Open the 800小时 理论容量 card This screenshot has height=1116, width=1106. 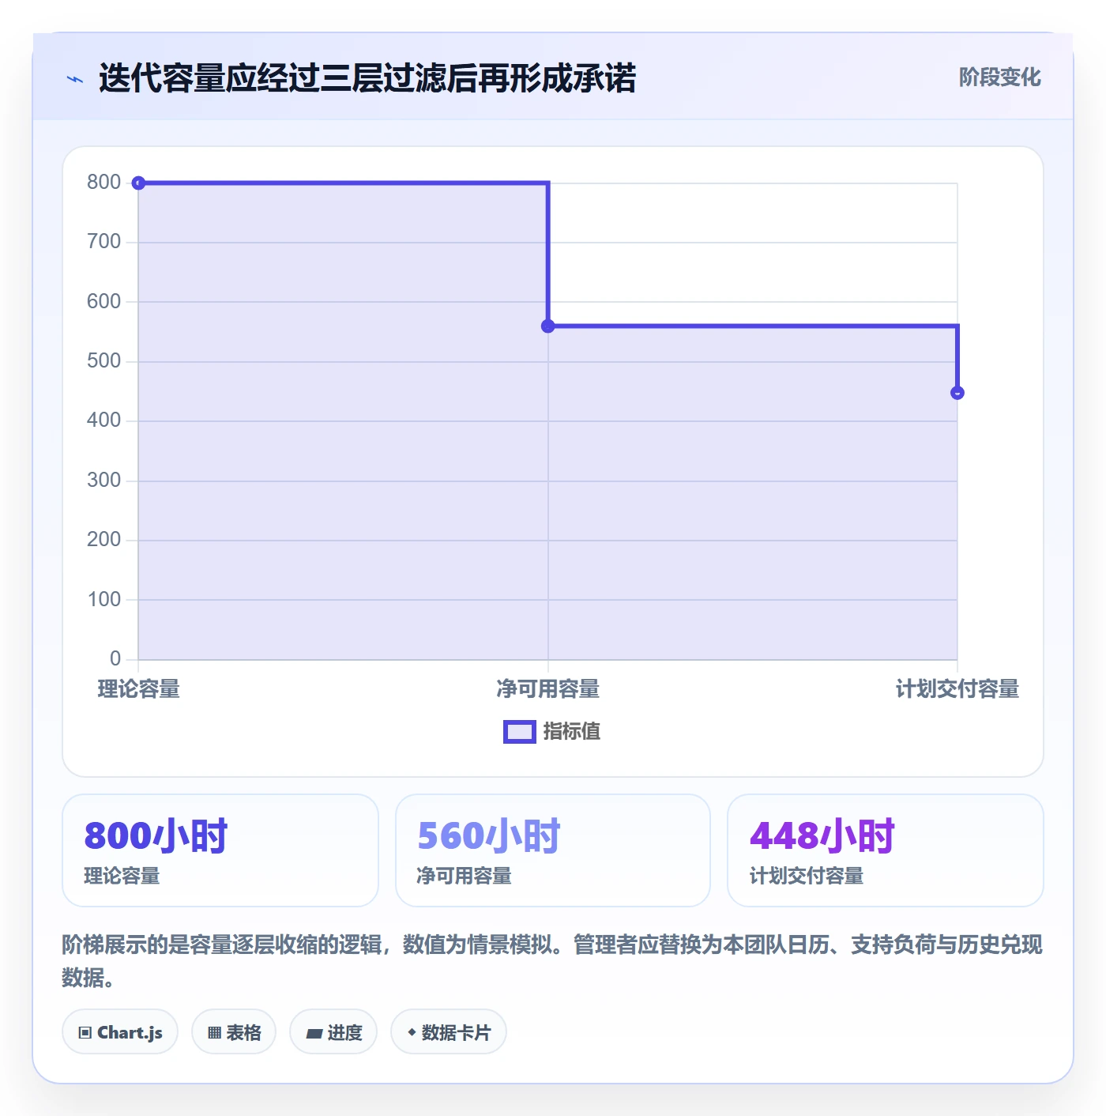pyautogui.click(x=220, y=850)
